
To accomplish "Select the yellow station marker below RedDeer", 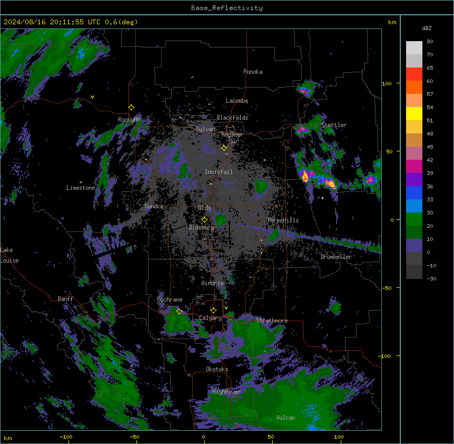I will pos(224,148).
